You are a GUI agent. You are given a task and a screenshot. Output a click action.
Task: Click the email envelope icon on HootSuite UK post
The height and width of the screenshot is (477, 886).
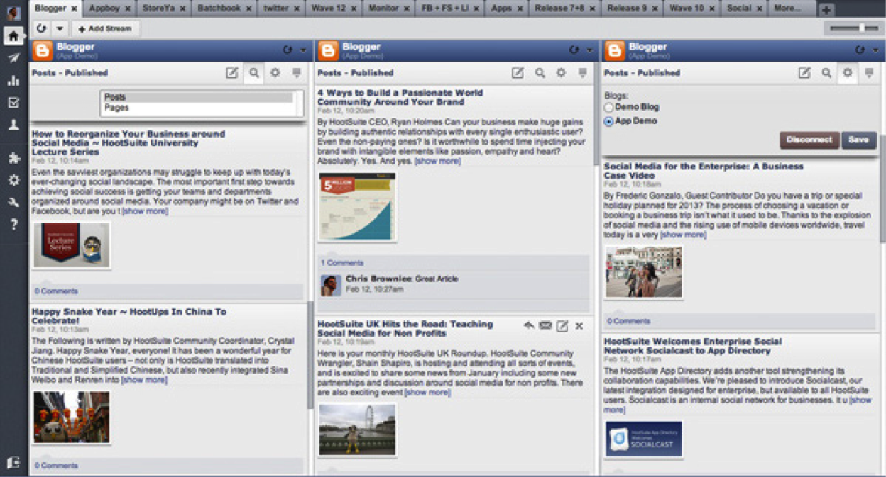(545, 326)
